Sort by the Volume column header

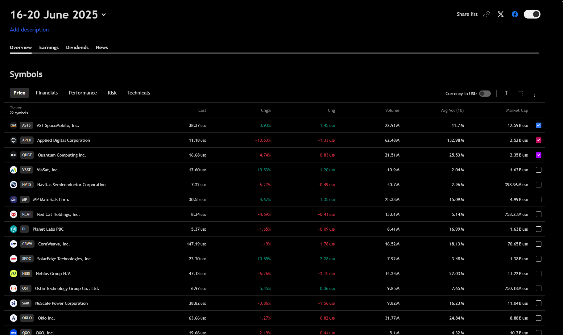392,110
